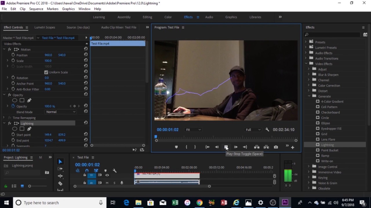Collapse the Motion effect properties

(x=4, y=49)
